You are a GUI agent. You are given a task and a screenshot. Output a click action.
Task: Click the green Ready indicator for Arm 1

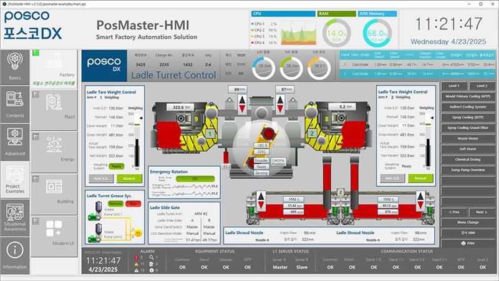pyautogui.click(x=117, y=166)
